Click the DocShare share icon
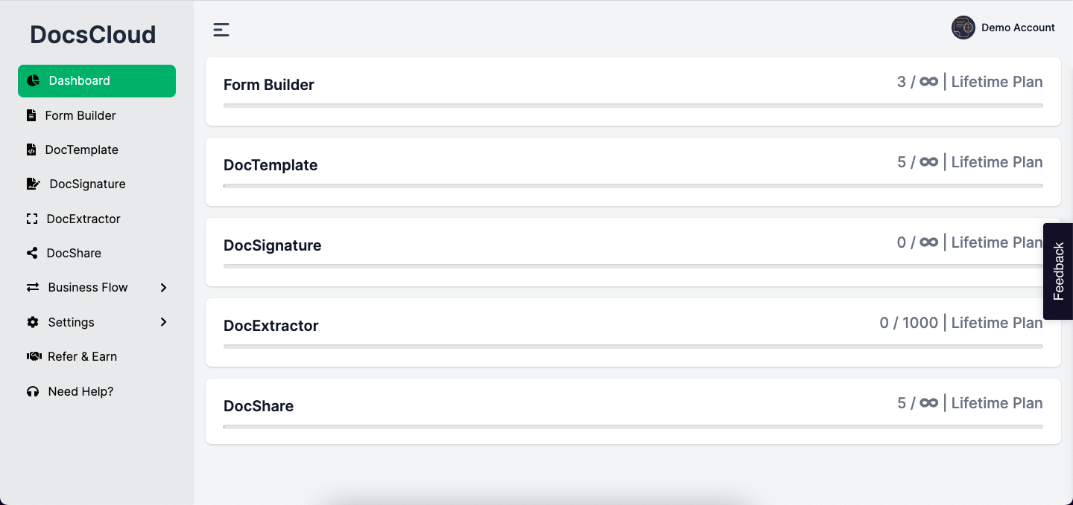This screenshot has height=505, width=1073. (32, 253)
